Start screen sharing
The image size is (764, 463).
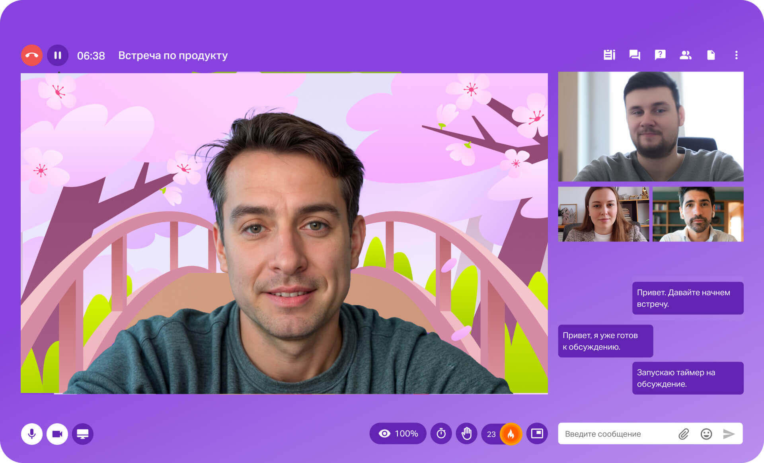pyautogui.click(x=83, y=434)
